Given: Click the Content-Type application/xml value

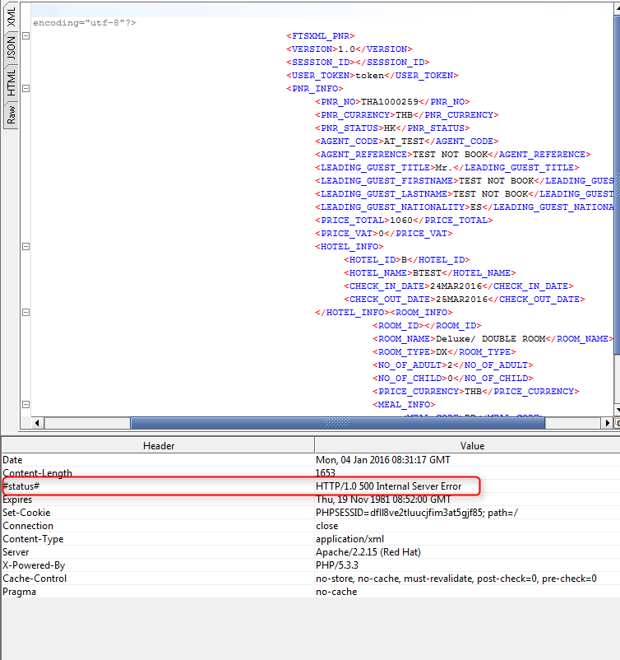Looking at the screenshot, I should click(348, 539).
